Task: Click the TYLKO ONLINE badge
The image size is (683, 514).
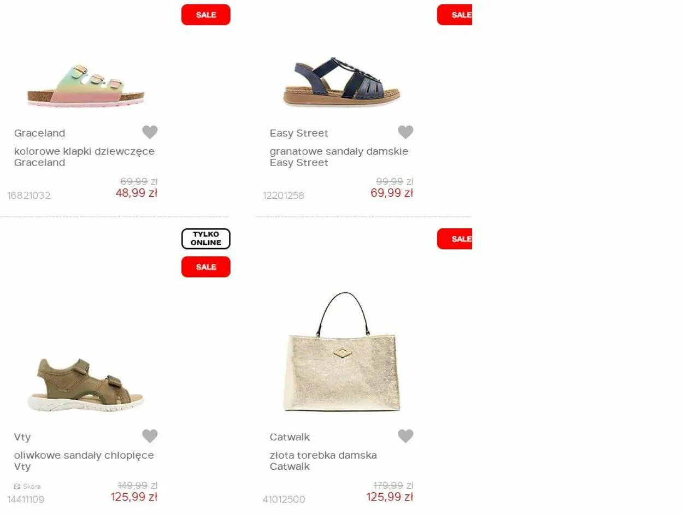Action: [206, 239]
